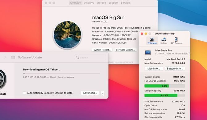Show all preferences grid icon

(13, 57)
